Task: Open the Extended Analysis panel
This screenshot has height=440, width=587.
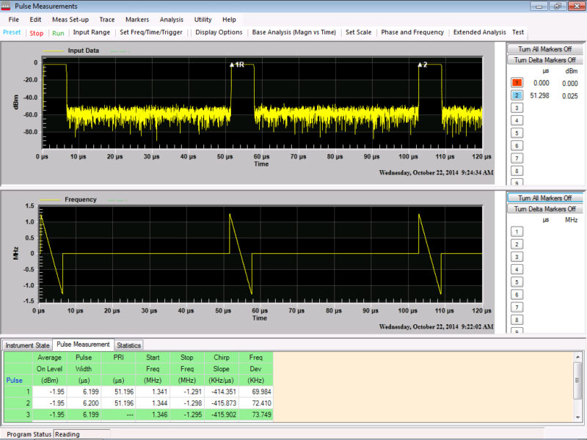Action: pos(481,32)
